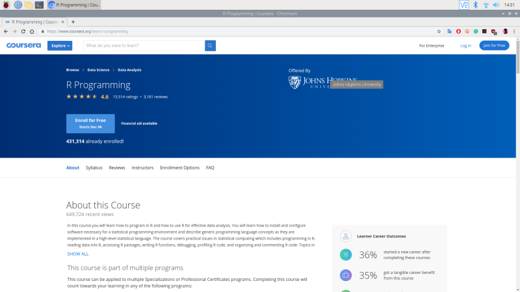Open the file manager folder icon
520x292 pixels.
pyautogui.click(x=29, y=5)
